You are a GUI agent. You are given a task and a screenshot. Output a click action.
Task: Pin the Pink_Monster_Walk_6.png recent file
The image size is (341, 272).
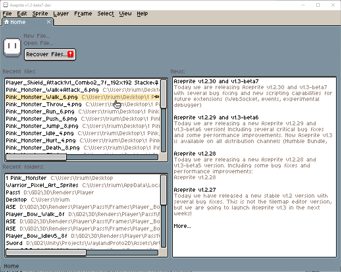pos(157,97)
